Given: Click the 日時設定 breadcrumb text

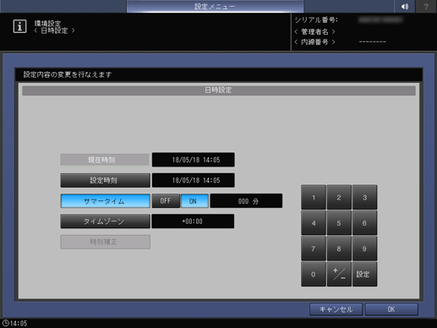Looking at the screenshot, I should 54,30.
